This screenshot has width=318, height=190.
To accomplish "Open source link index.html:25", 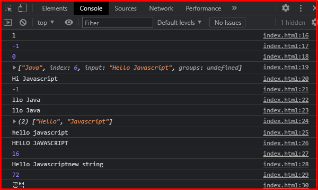I will click(x=286, y=132).
